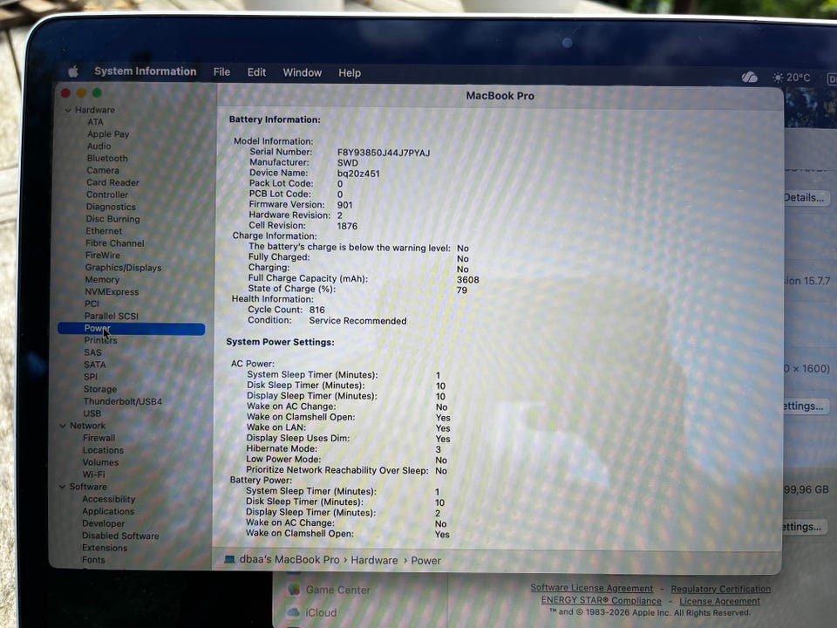Open the Help menu
Image resolution: width=837 pixels, height=628 pixels.
(x=350, y=72)
